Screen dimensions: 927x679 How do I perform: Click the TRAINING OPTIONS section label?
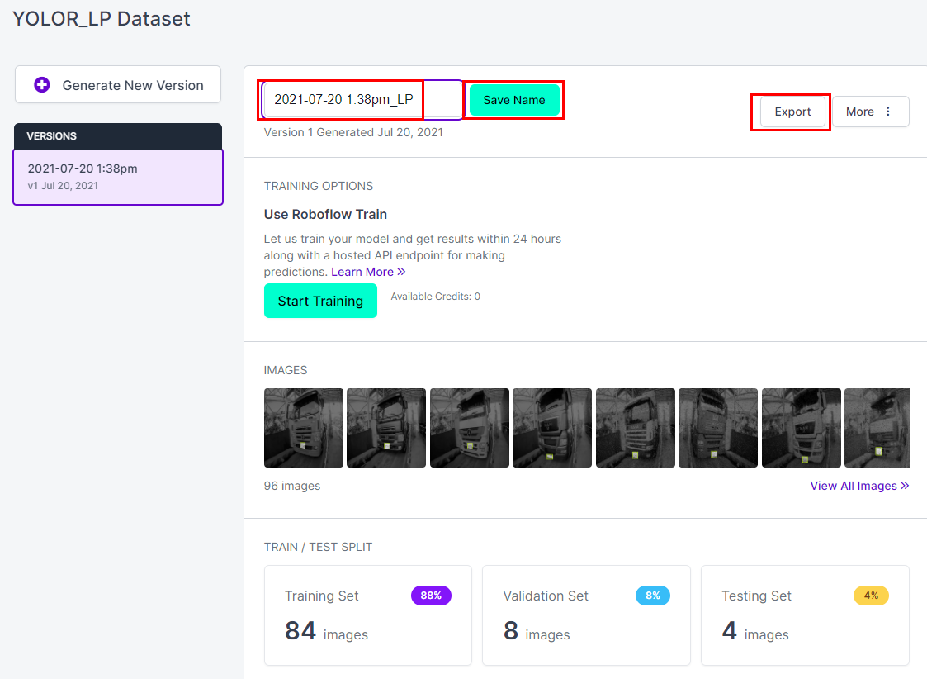tap(319, 186)
